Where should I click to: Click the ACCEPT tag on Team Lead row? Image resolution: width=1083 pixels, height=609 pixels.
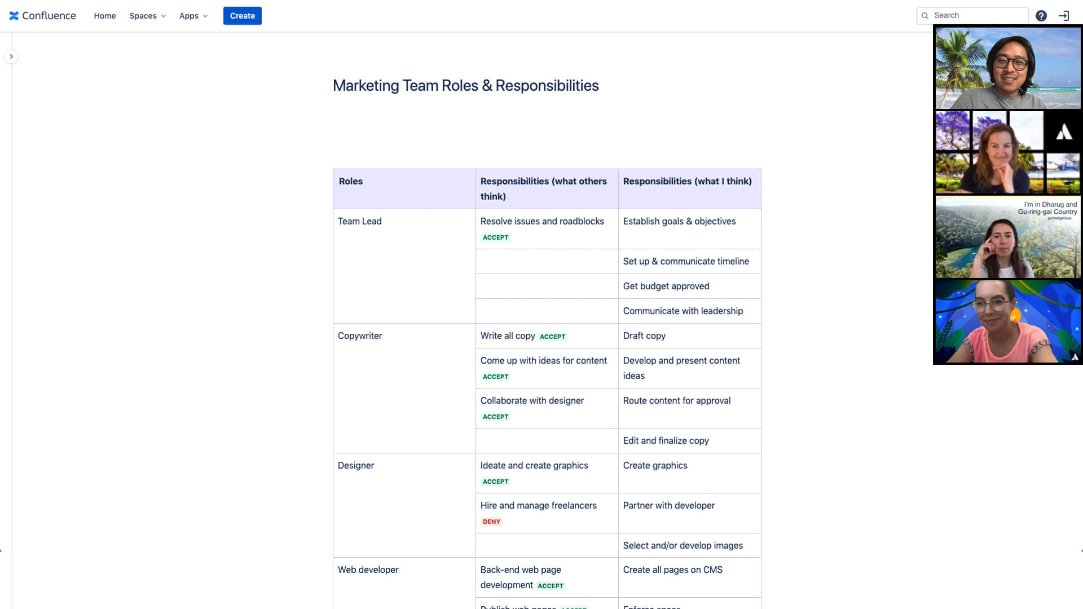[495, 236]
